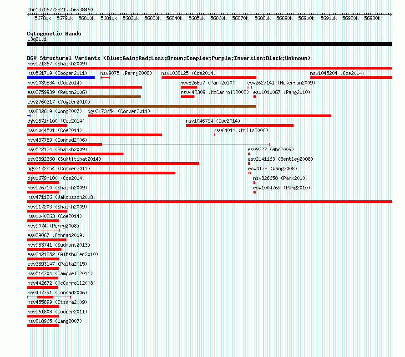
Task: Select the brown esv2760317 (Vogler2010) bar
Action: 142,106
